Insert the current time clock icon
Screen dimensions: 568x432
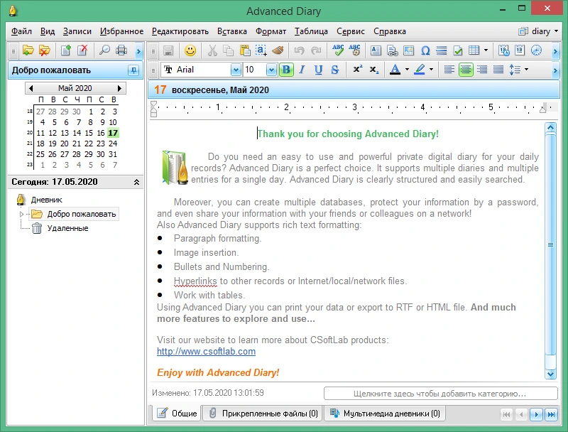pyautogui.click(x=536, y=50)
